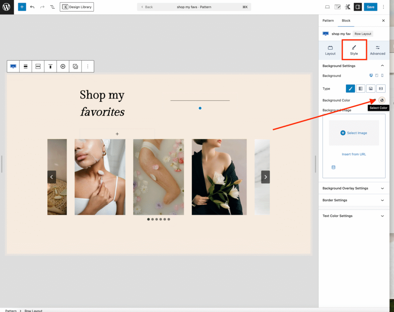Select image background type
This screenshot has width=394, height=312.
[x=371, y=88]
